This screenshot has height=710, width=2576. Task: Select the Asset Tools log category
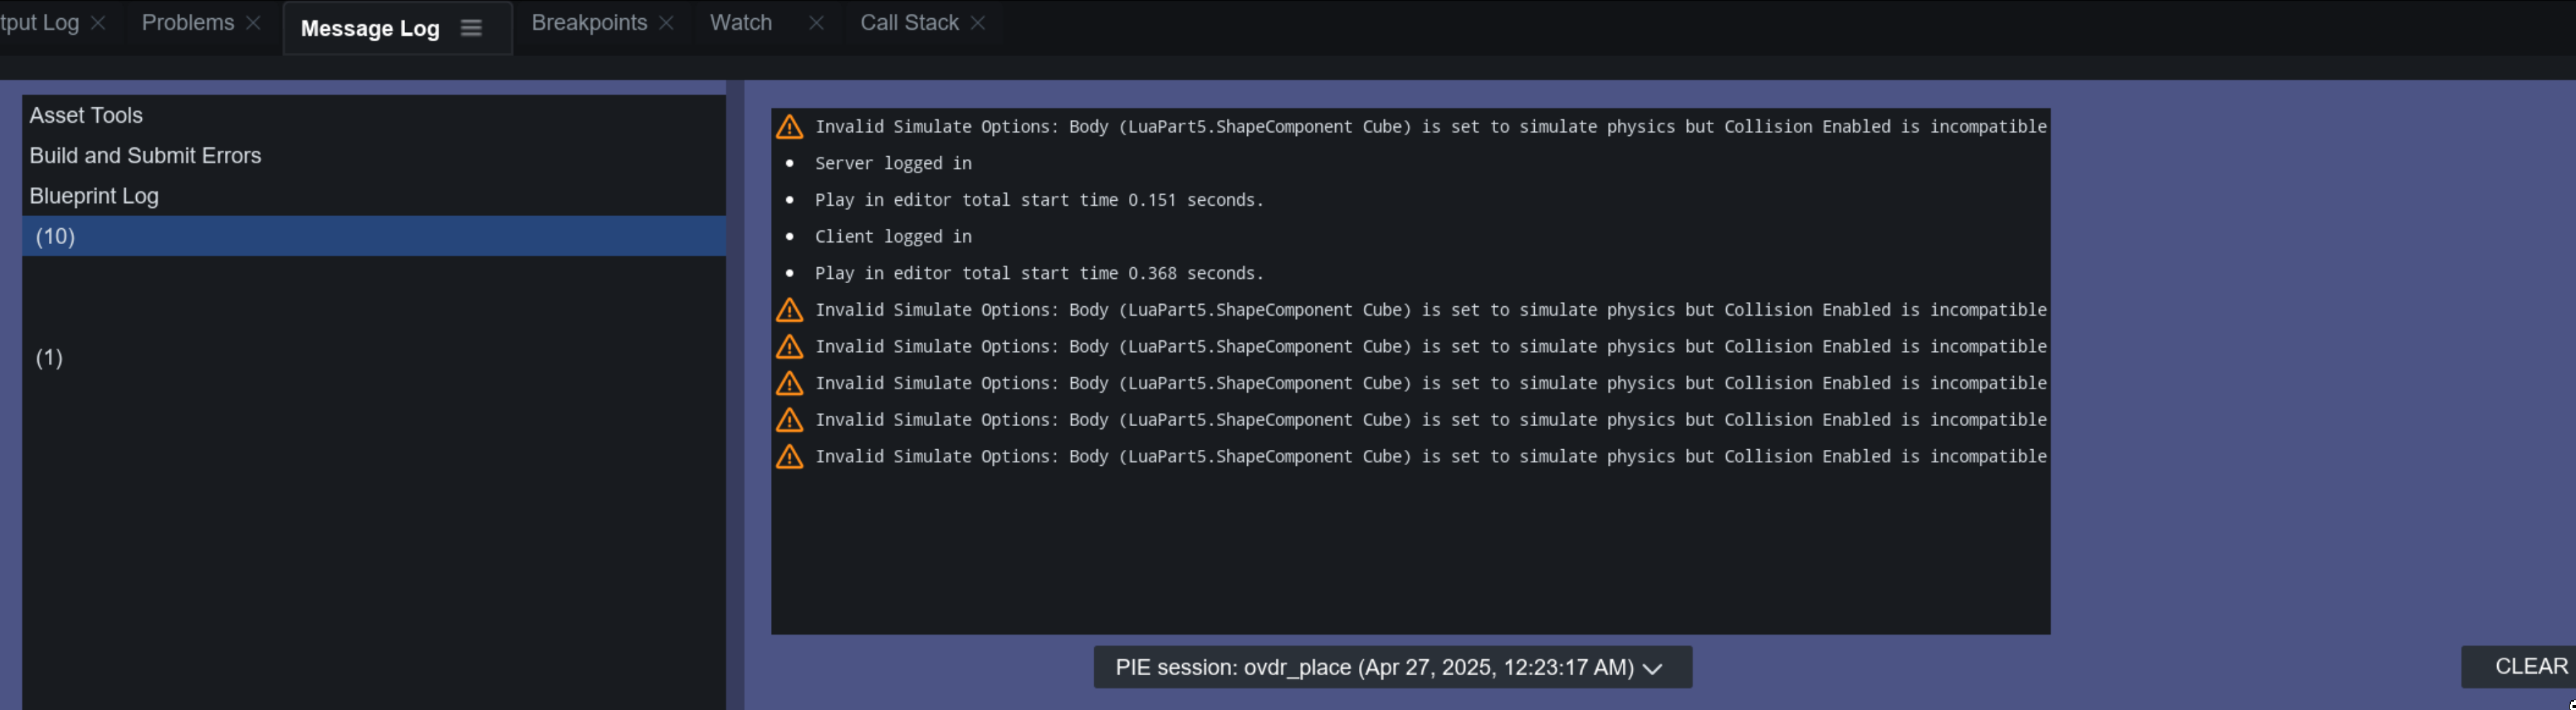click(x=86, y=116)
